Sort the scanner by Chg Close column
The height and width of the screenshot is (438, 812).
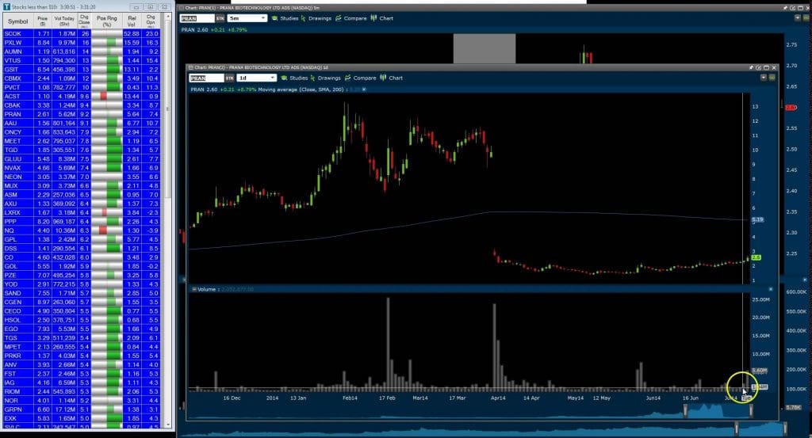84,21
